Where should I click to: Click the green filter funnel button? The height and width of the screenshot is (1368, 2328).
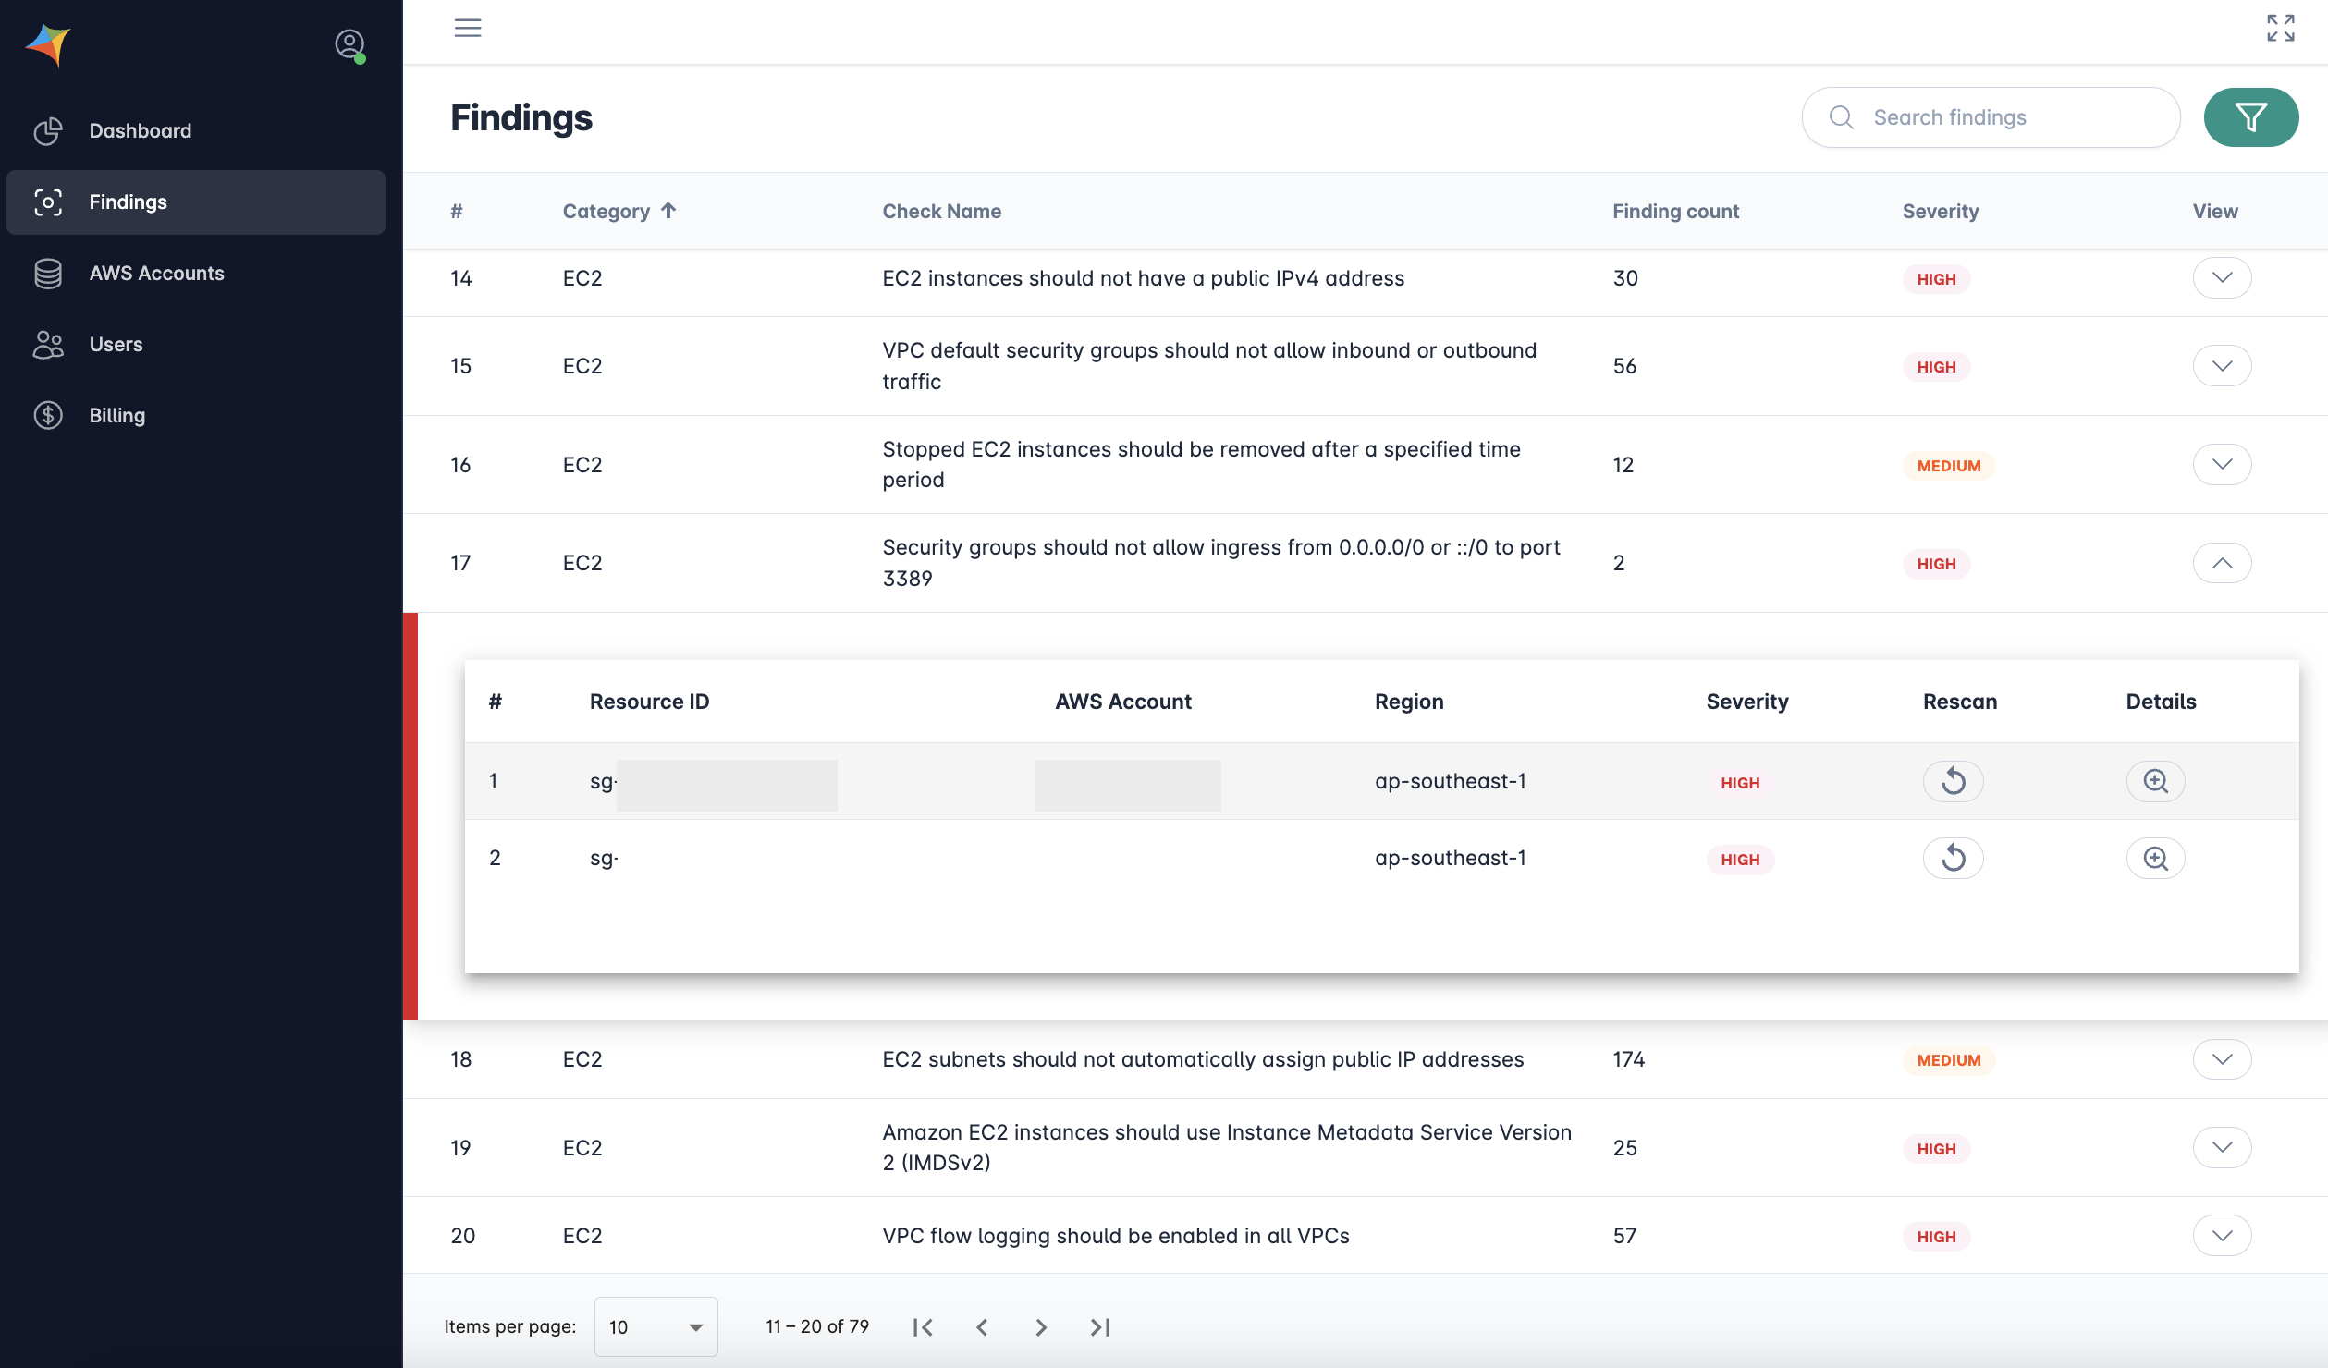click(2250, 117)
